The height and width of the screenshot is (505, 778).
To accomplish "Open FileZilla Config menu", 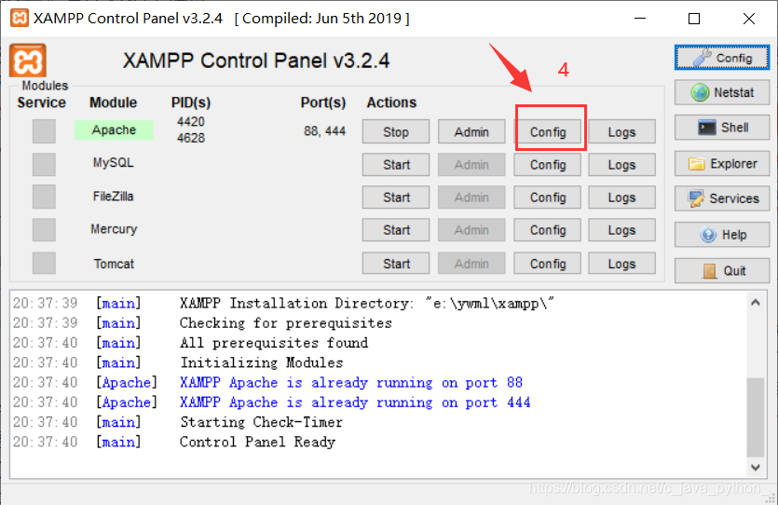I will click(548, 197).
